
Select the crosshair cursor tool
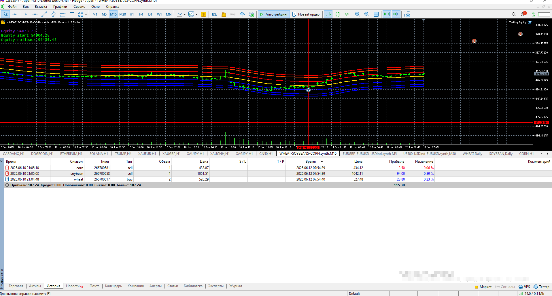point(15,14)
